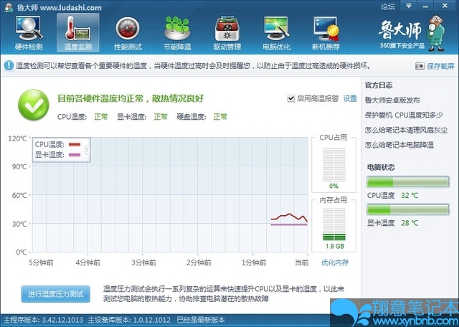The width and height of the screenshot is (459, 327).
Task: Click the 4分钟前 timeline marker
Action: (87, 262)
